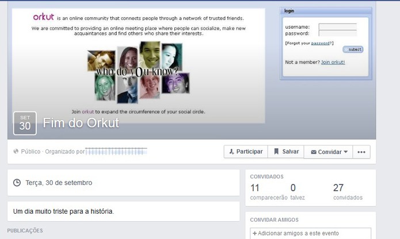Click the PUBLICAÇÕES heading
The width and height of the screenshot is (400, 239).
point(25,230)
